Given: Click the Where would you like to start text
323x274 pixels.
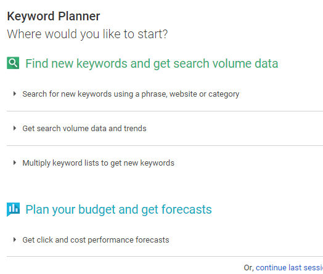Looking at the screenshot, I should pos(88,34).
